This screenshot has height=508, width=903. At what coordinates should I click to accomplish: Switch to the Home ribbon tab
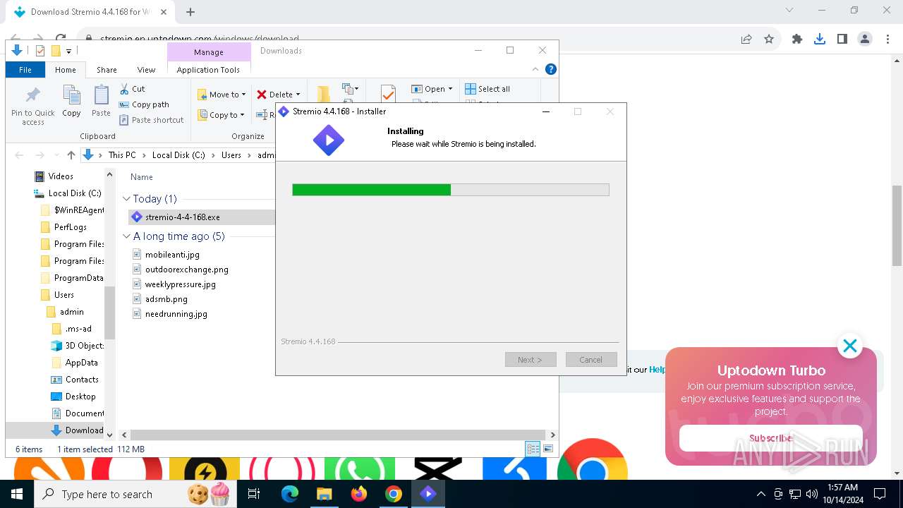[66, 70]
